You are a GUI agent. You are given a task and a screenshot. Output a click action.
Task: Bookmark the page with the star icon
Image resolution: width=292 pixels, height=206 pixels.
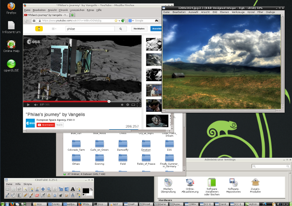(116, 20)
